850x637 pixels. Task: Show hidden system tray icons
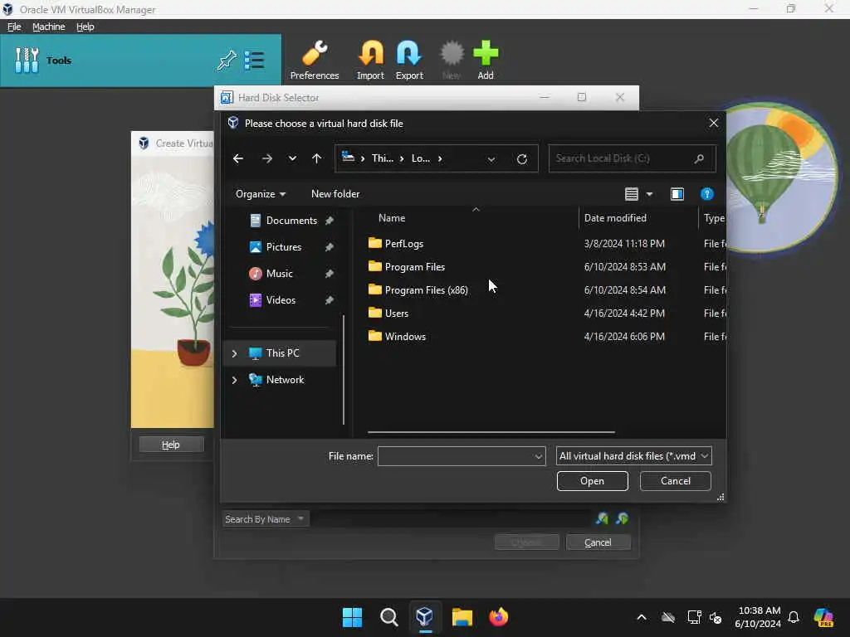pyautogui.click(x=642, y=617)
